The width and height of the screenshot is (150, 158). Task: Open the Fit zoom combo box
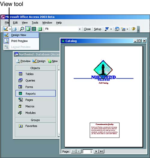(63, 29)
